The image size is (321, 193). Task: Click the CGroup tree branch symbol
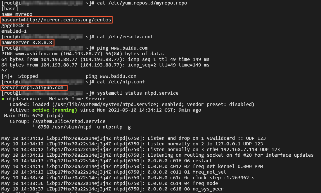pos(35,127)
